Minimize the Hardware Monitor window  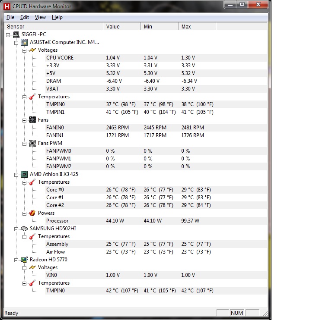click(x=230, y=5)
